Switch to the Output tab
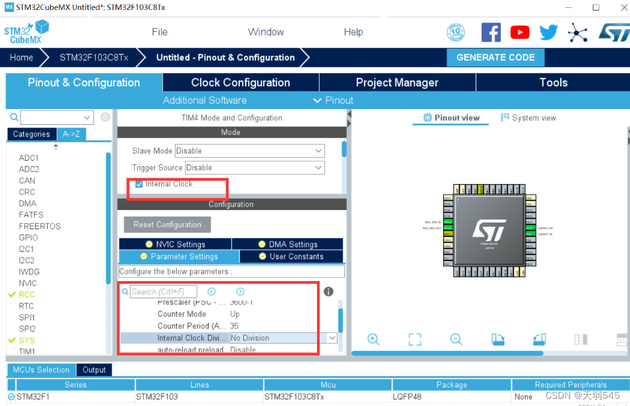630x406 pixels. (94, 370)
